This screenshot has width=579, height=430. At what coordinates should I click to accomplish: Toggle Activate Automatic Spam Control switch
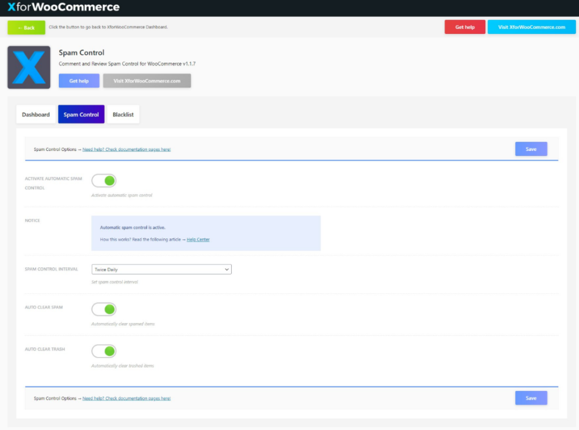pos(104,181)
